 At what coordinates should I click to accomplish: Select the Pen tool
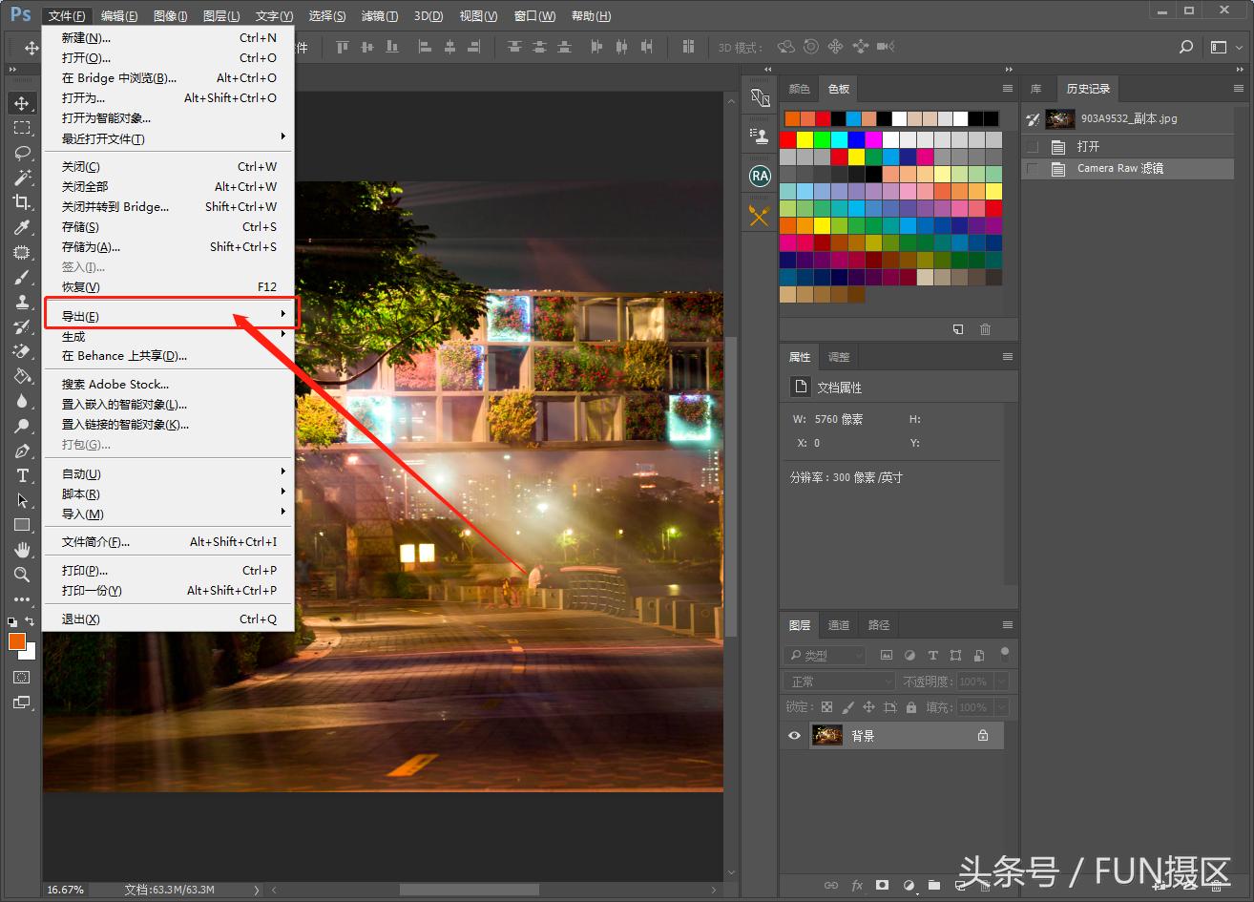click(21, 451)
